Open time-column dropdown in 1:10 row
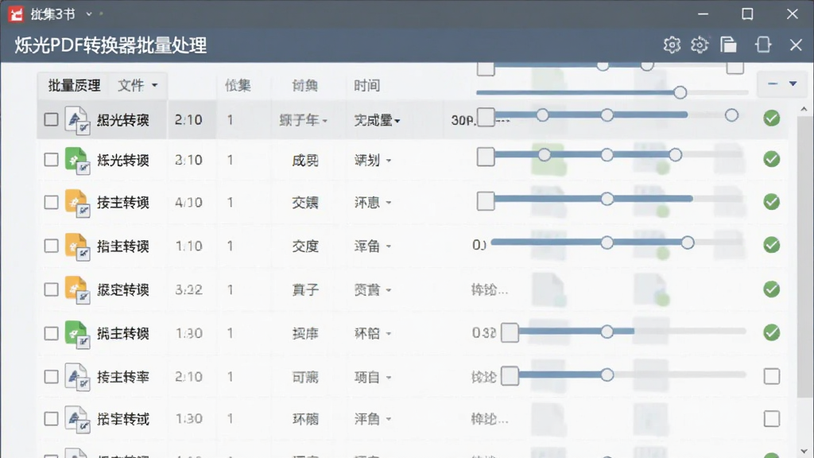The height and width of the screenshot is (458, 814). click(x=372, y=246)
